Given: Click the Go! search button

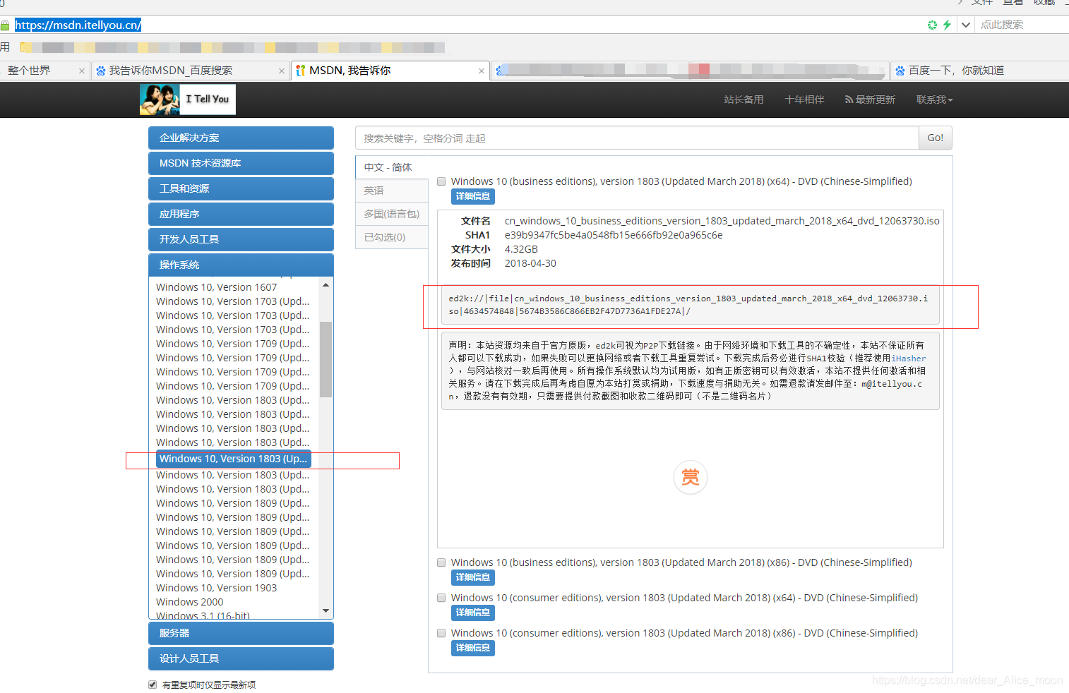Looking at the screenshot, I should point(936,138).
